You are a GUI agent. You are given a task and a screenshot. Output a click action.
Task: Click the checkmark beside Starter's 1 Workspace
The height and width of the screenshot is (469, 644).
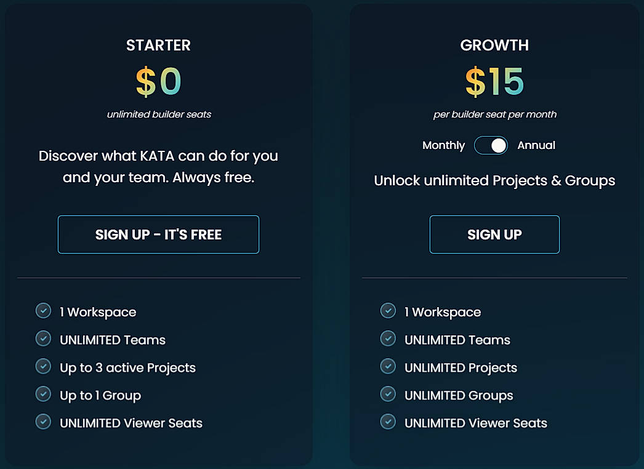click(x=43, y=311)
